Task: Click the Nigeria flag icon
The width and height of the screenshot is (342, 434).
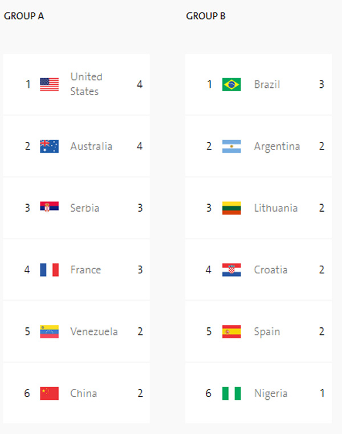Action: point(231,393)
